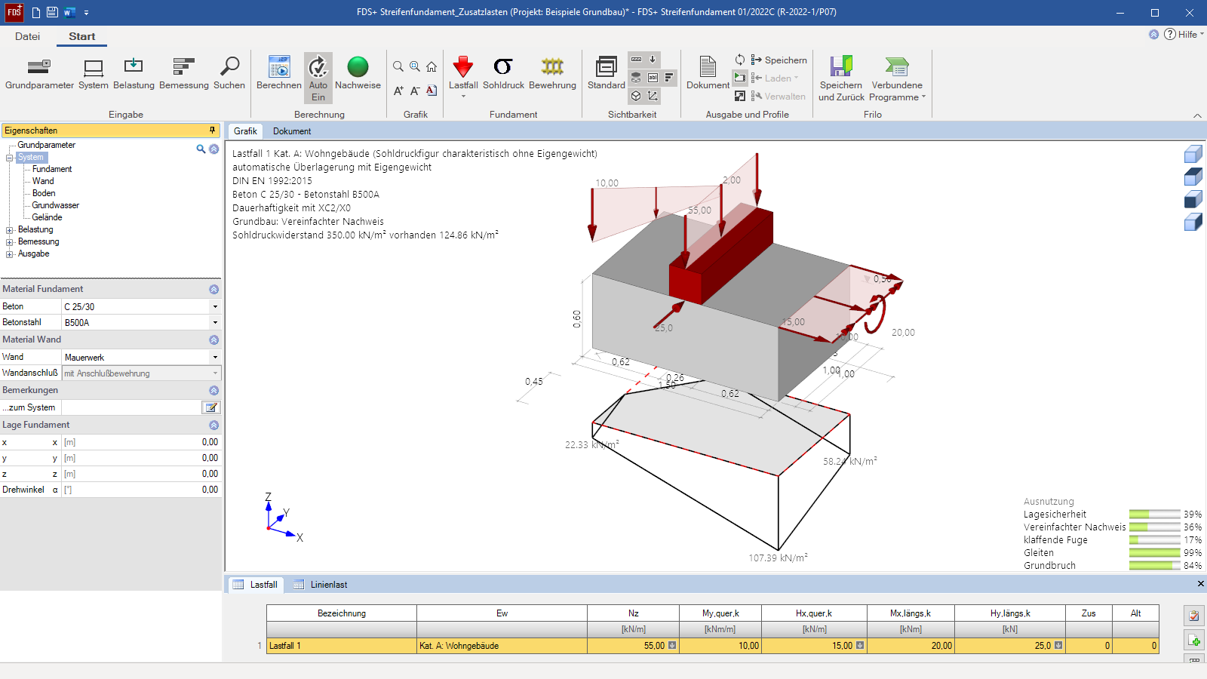Run the Berechnen calculation
This screenshot has height=679, width=1207.
coord(279,73)
